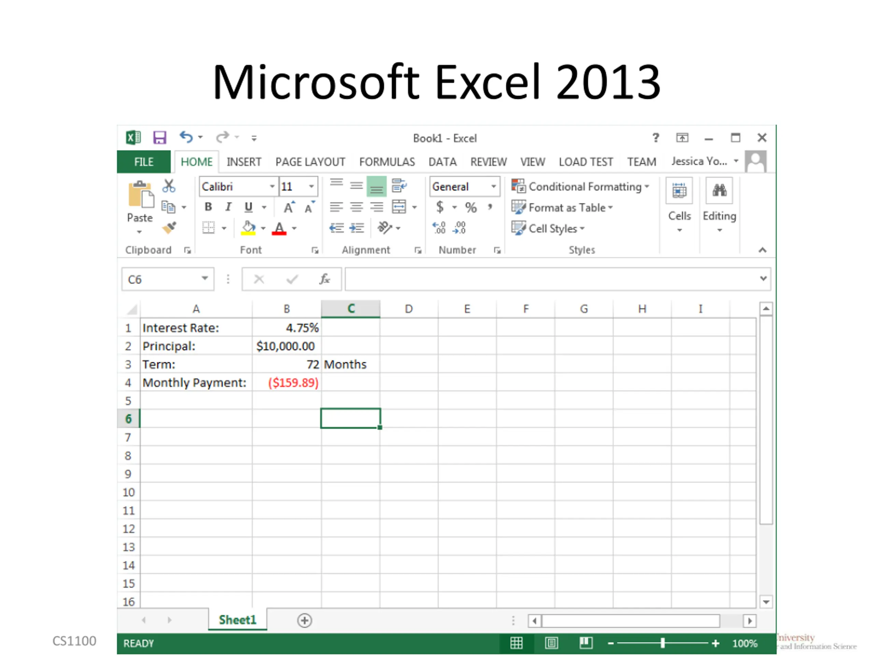Toggle Italic formatting
This screenshot has height=656, width=874.
click(228, 207)
